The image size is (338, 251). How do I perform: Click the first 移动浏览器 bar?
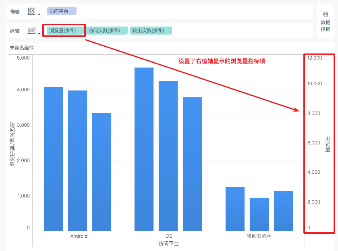235,209
